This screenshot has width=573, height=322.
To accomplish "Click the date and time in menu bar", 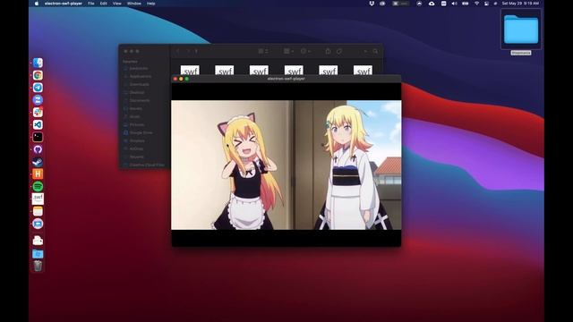I will 520,4.
